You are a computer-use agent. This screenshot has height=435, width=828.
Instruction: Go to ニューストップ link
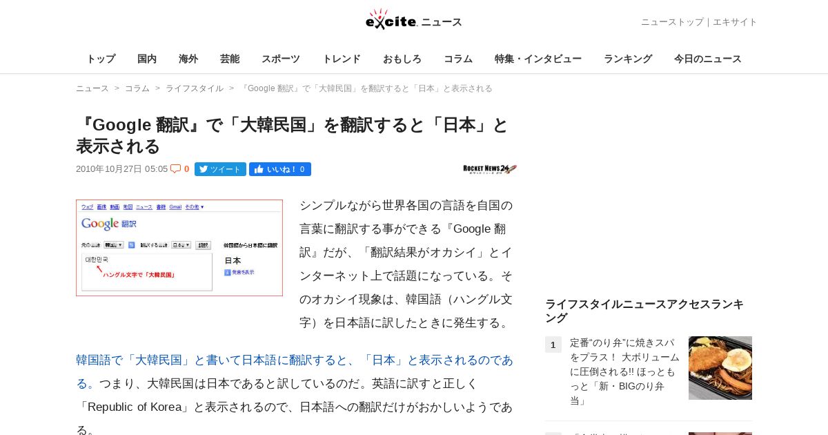[x=672, y=22]
